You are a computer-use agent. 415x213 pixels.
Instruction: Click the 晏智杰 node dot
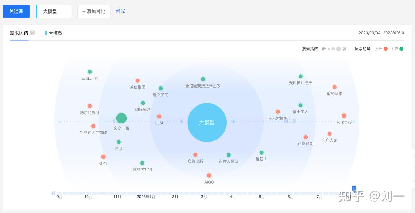262,153
